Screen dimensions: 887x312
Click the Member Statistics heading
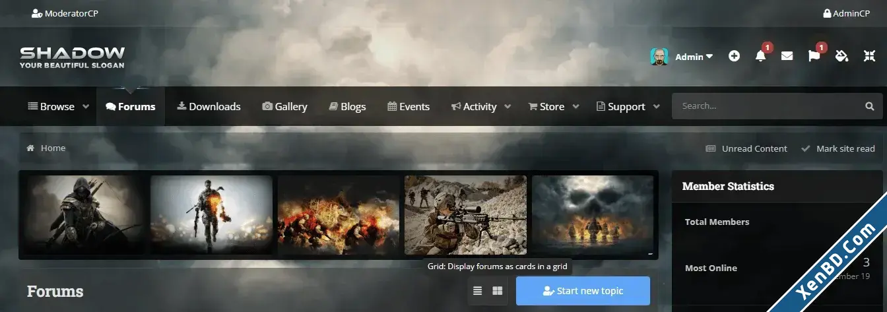coord(728,186)
